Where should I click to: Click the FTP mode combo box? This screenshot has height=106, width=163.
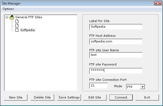coord(135,87)
